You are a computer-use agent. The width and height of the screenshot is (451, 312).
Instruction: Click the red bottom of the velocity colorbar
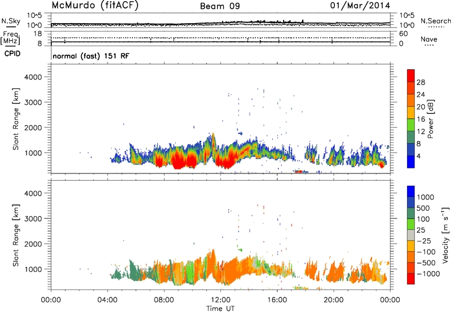[x=411, y=279]
